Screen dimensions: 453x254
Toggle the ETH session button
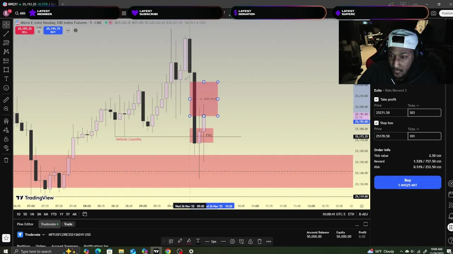point(351,214)
